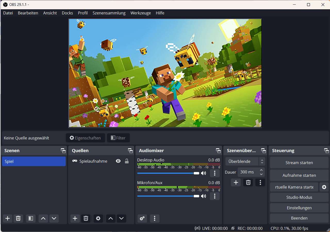Click the Eigenschaften button
330x232 pixels.
(x=85, y=138)
